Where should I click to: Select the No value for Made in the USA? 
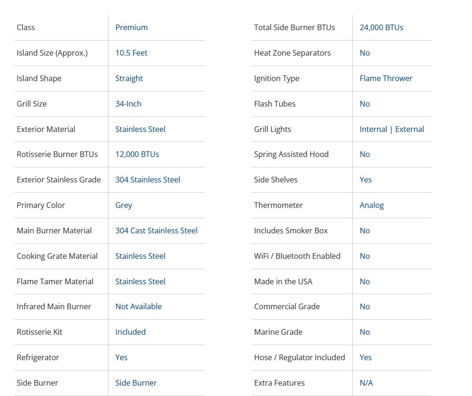[x=364, y=281]
